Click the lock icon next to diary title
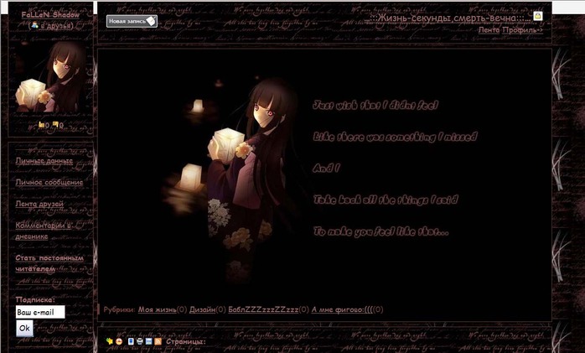This screenshot has height=353, width=585. (x=537, y=16)
